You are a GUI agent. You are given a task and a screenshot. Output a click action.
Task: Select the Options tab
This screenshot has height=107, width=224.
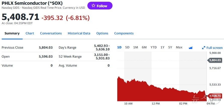[x=102, y=33]
